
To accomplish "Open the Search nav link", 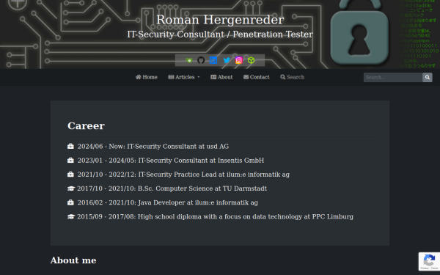I will [x=293, y=77].
